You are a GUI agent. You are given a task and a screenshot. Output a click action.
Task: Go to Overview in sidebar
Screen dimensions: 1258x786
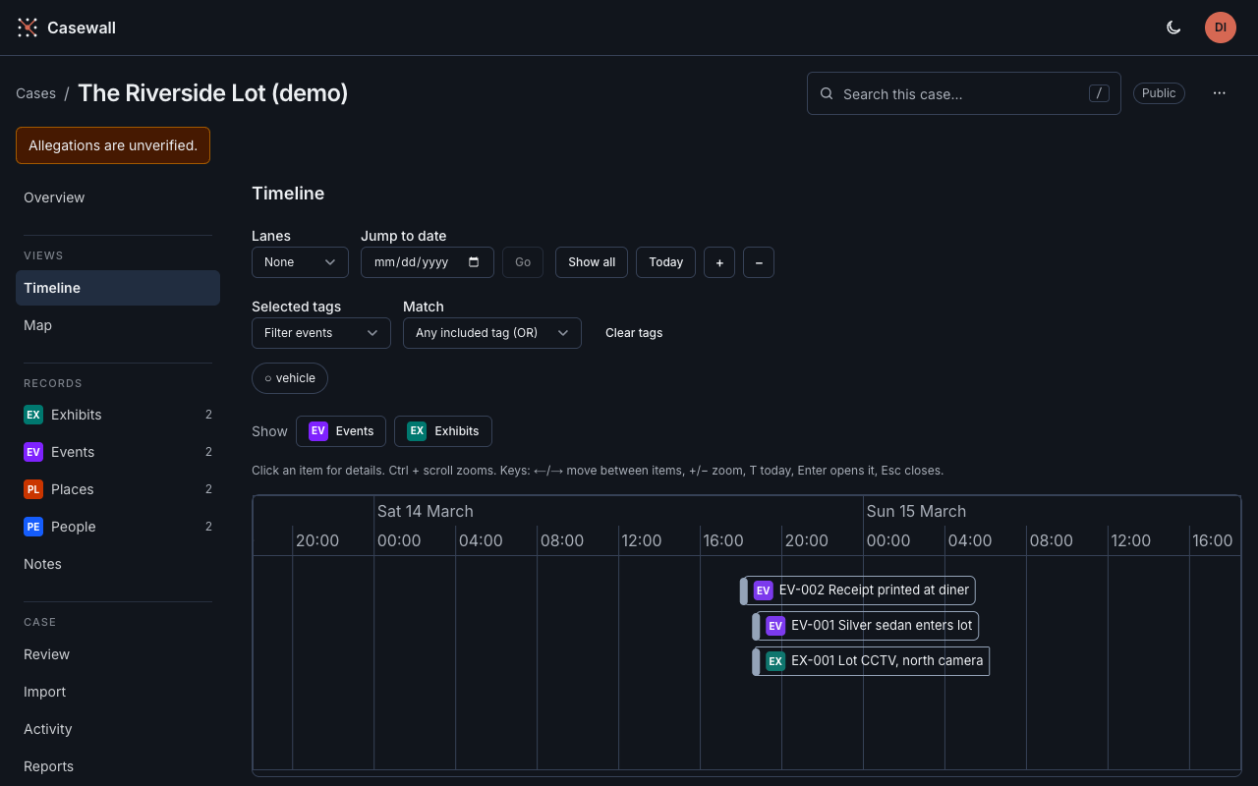[x=118, y=197]
